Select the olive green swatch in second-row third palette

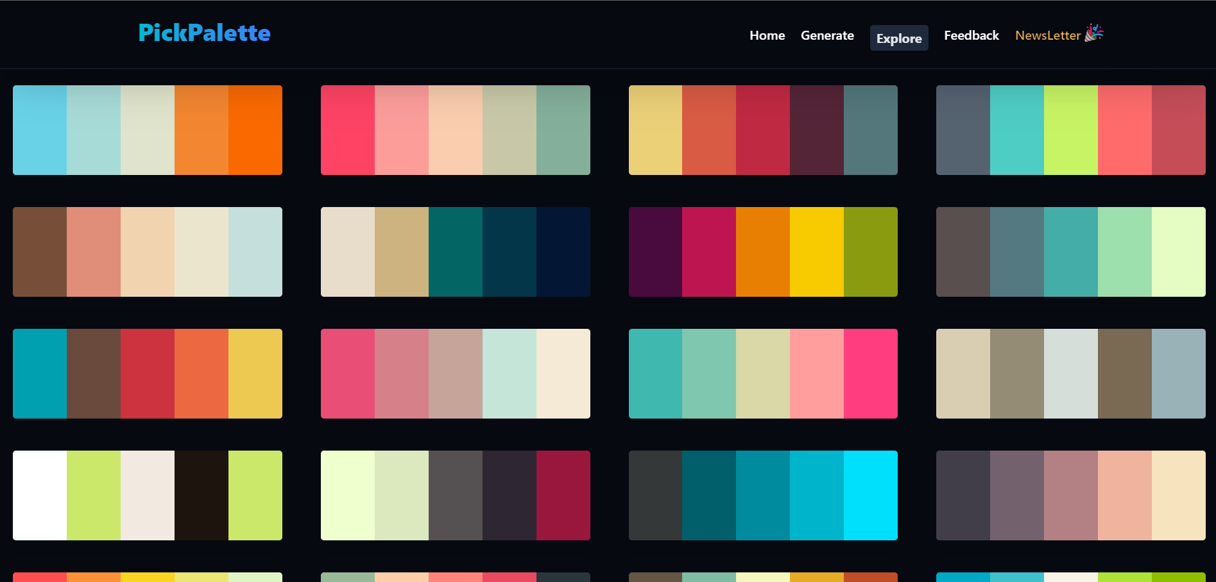(871, 252)
